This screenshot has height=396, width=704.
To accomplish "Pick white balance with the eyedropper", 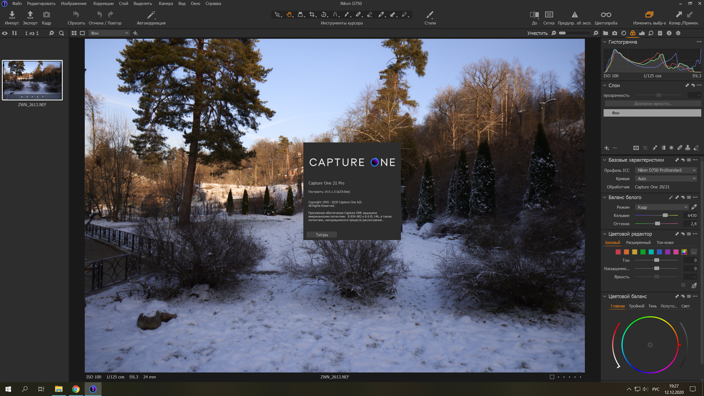I will 694,207.
